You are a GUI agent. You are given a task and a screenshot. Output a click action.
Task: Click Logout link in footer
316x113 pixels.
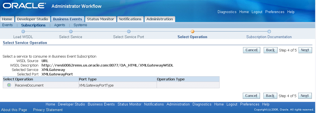point(232,104)
